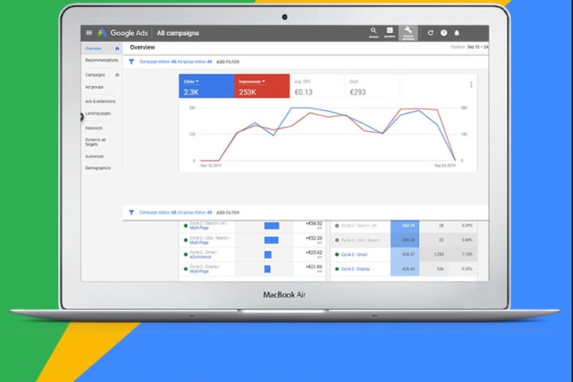Open Keywords in the sidebar
The image size is (573, 382).
pyautogui.click(x=94, y=128)
